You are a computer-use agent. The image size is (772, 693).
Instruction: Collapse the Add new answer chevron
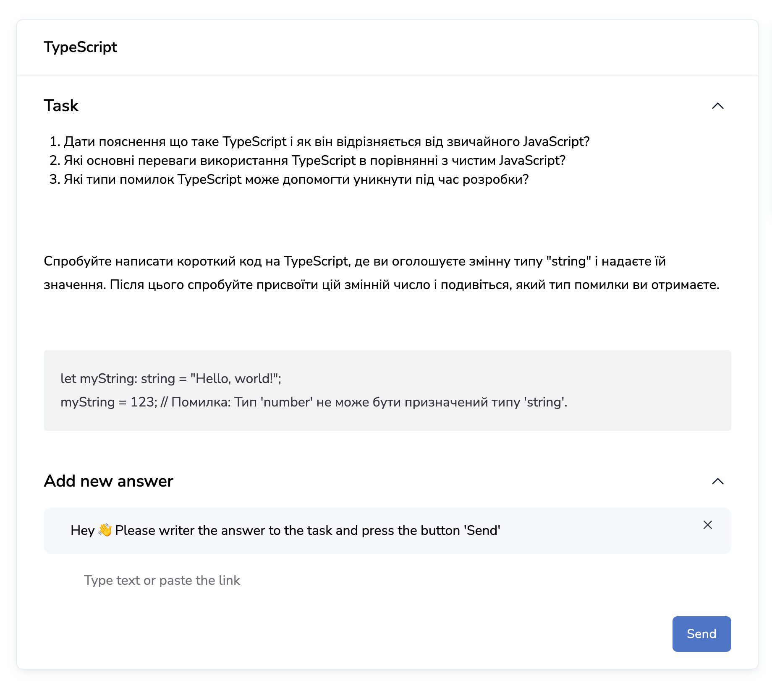point(718,481)
